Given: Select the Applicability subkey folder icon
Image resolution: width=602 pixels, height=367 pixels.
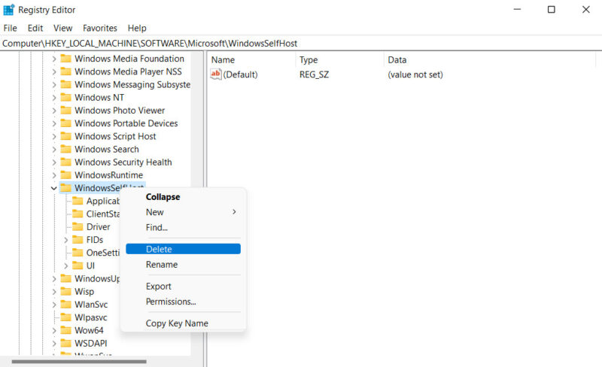Looking at the screenshot, I should pos(78,201).
